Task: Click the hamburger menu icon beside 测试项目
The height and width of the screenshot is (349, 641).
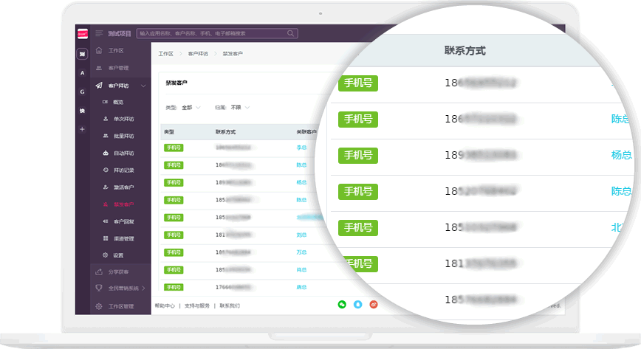Action: (99, 33)
